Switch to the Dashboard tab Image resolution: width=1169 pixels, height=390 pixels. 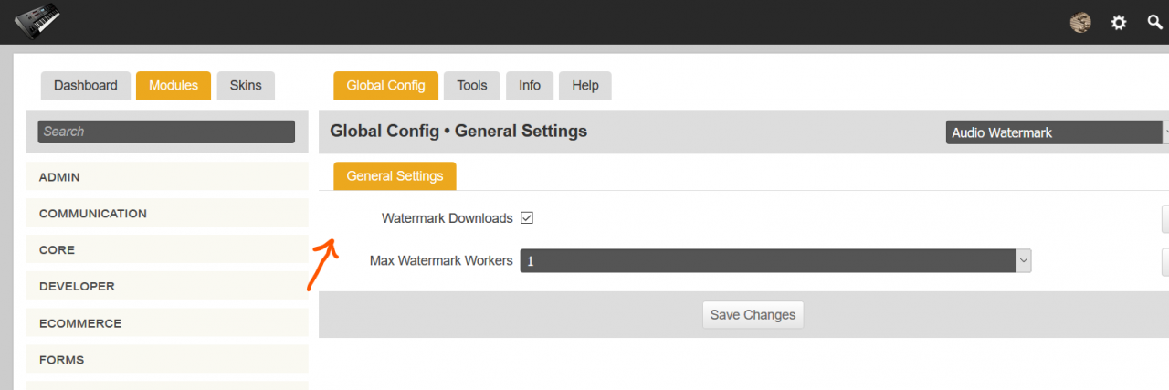coord(86,86)
